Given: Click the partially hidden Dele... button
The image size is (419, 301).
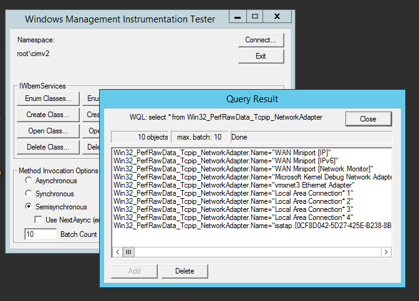Looking at the screenshot, I should click(x=91, y=147).
